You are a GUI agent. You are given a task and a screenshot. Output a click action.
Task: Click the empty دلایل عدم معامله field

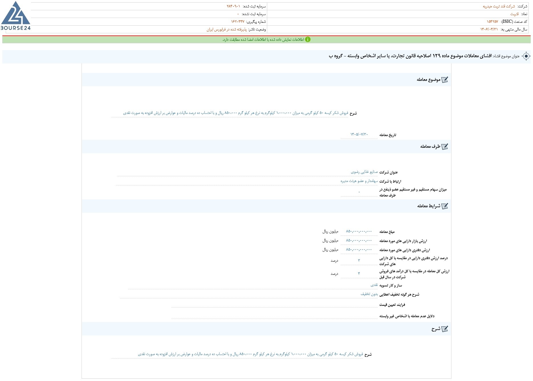click(x=274, y=316)
